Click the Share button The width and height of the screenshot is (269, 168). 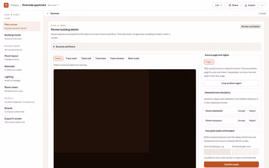point(233,5)
